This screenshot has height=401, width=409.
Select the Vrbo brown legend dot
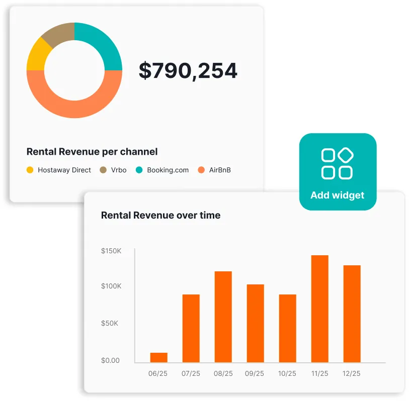tap(103, 170)
